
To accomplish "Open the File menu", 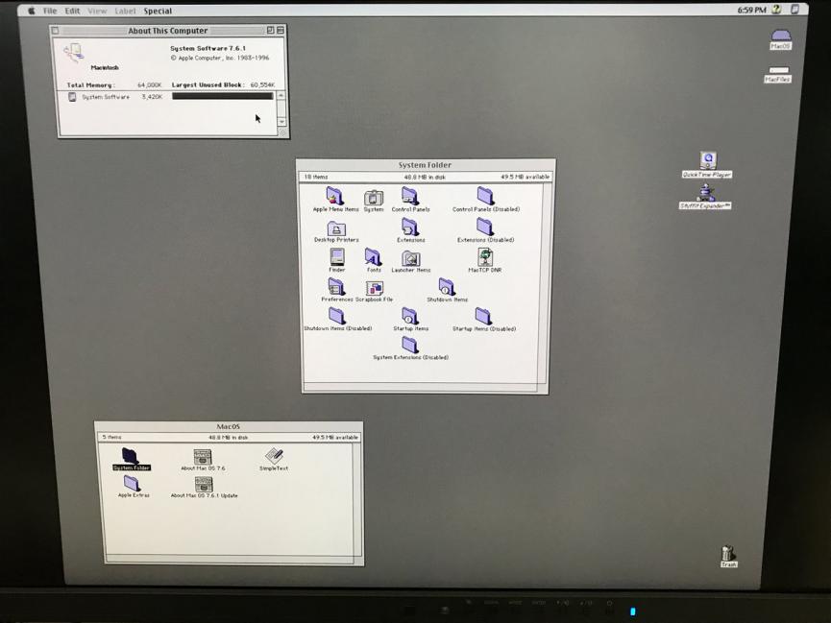I will [x=50, y=12].
